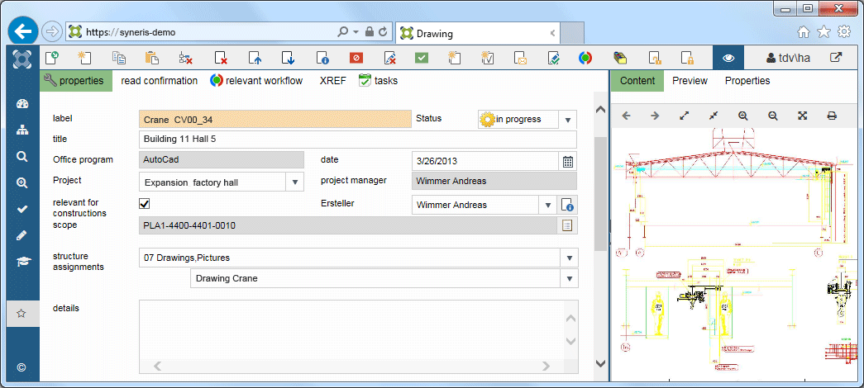
Task: Open the favorites star in sidebar
Action: [x=22, y=314]
